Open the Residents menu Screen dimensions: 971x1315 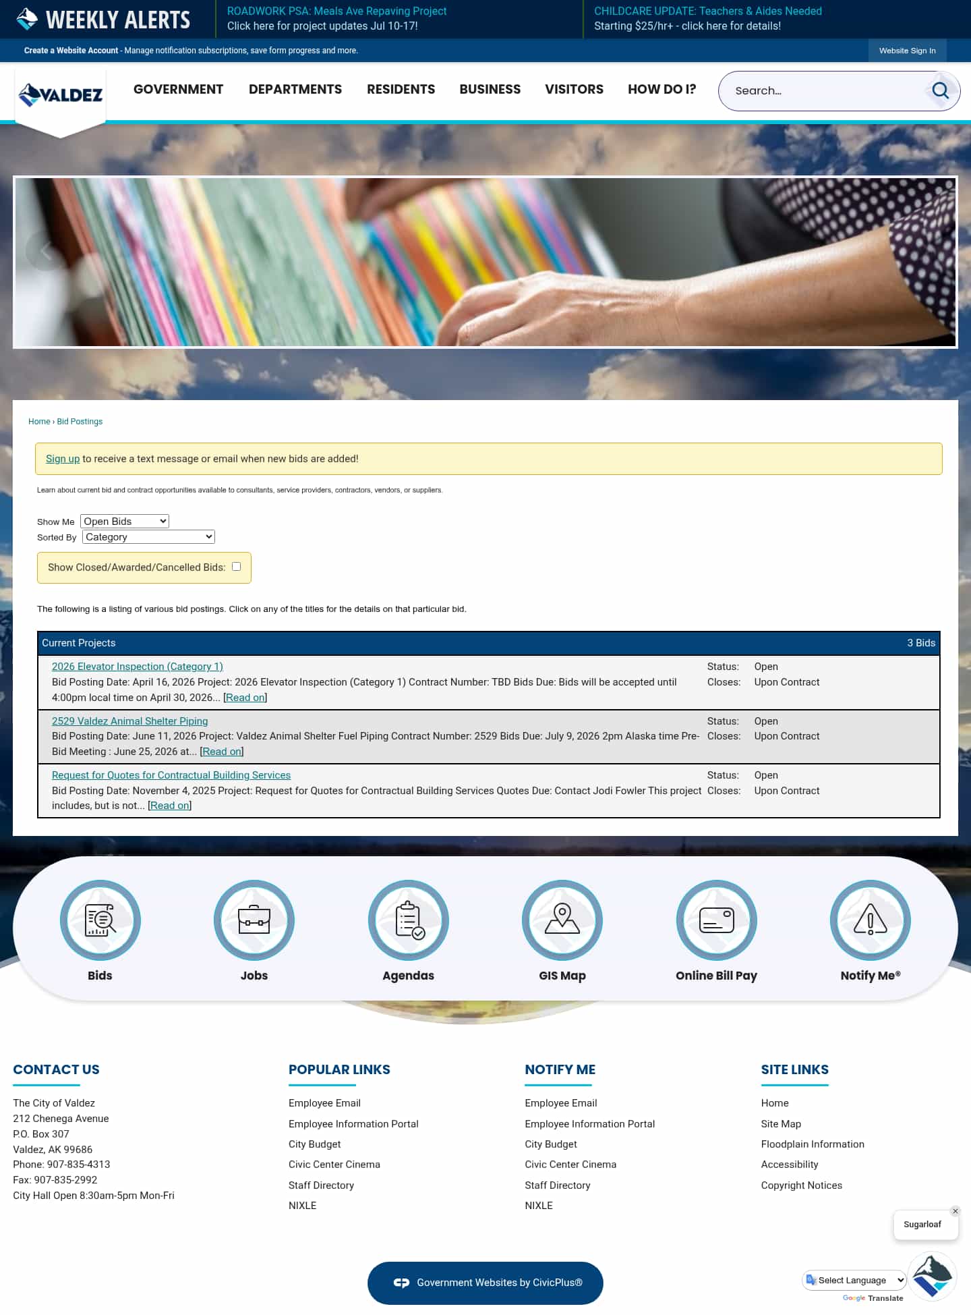point(401,89)
